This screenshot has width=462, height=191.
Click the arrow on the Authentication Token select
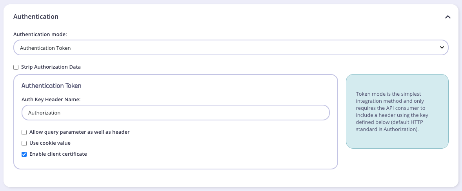(442, 47)
